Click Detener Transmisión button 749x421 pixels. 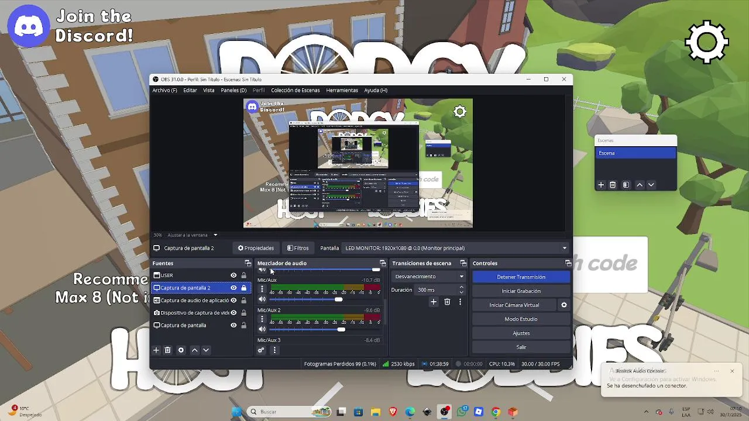[521, 277]
